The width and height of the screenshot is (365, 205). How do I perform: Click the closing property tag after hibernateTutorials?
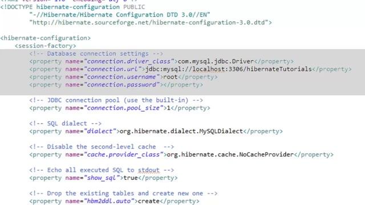[x=332, y=69]
